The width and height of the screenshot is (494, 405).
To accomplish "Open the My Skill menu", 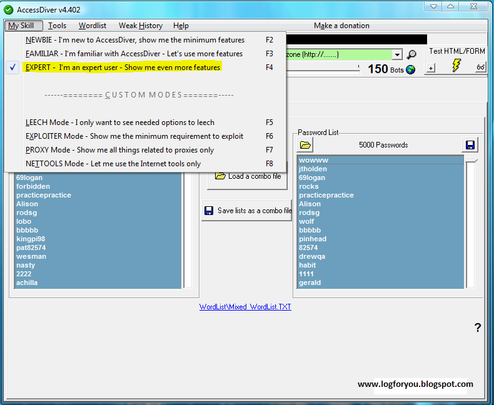I will click(23, 26).
